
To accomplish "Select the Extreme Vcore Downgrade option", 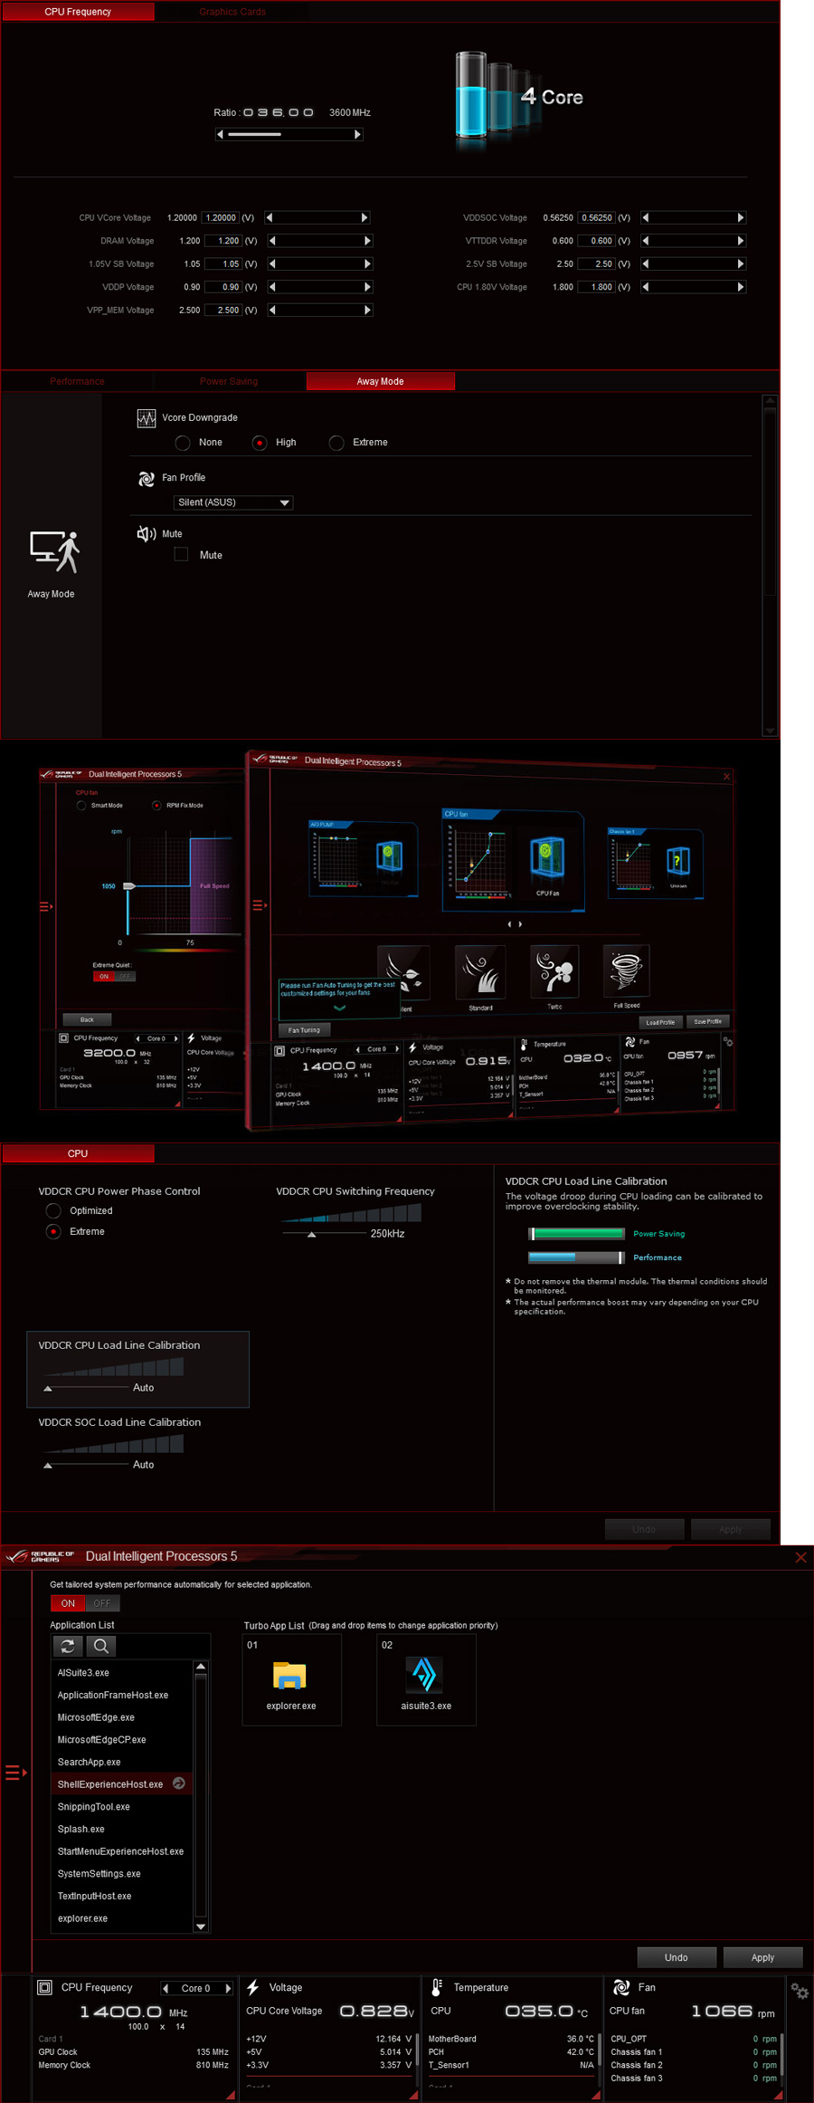I will point(336,443).
